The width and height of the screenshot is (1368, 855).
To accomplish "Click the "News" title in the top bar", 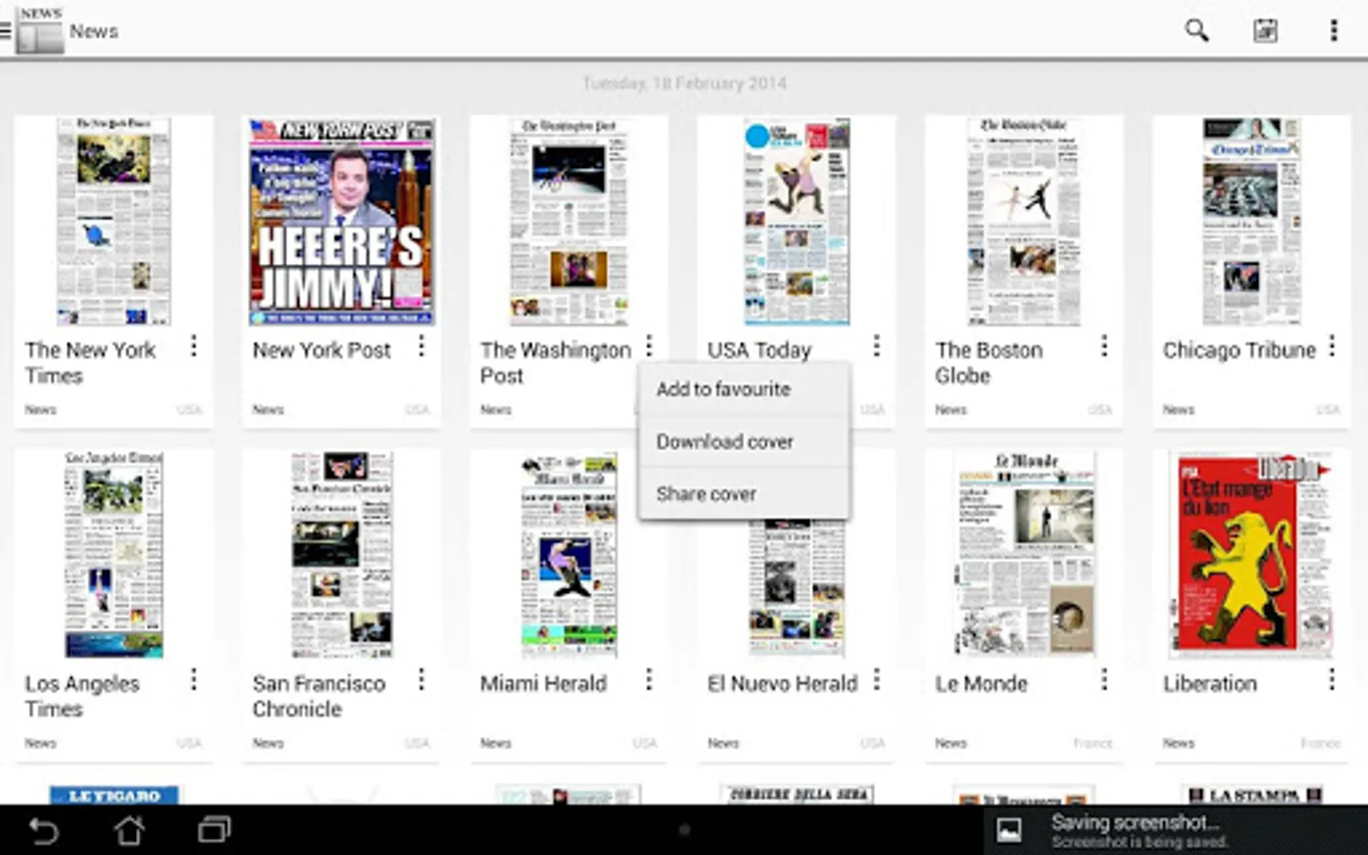I will click(x=94, y=31).
